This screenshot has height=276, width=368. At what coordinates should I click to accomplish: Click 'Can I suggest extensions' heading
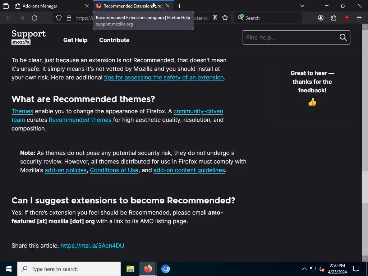[124, 201]
